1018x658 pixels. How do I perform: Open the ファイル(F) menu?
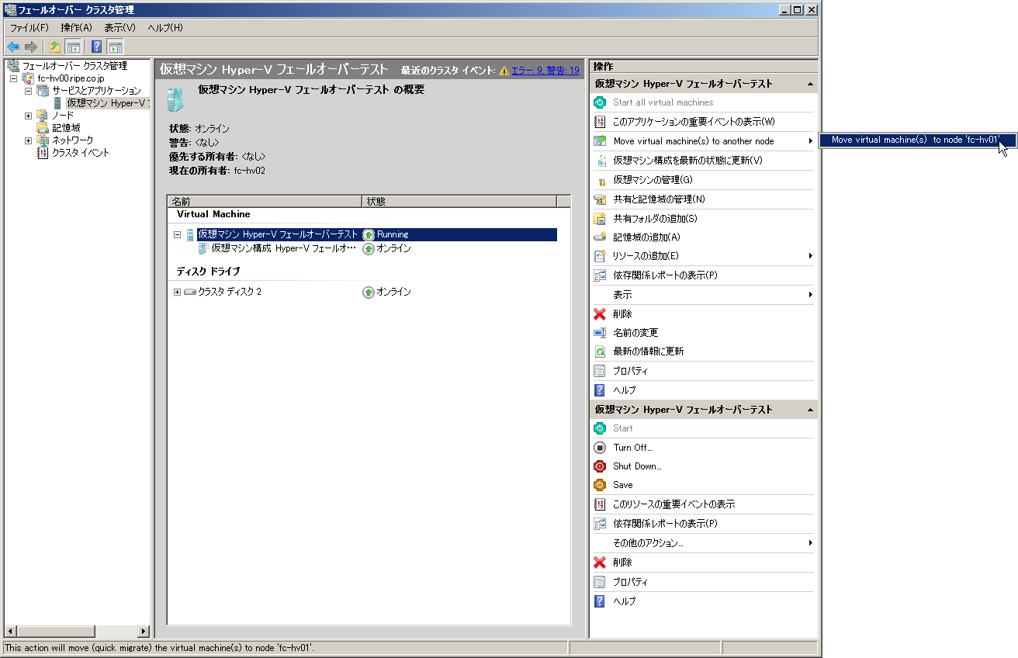(29, 28)
